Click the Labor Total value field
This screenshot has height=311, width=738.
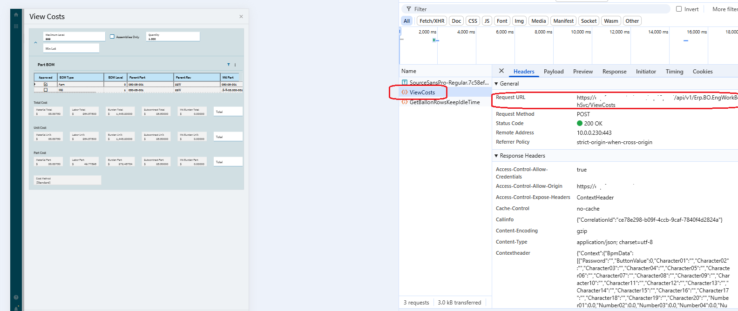pyautogui.click(x=84, y=112)
